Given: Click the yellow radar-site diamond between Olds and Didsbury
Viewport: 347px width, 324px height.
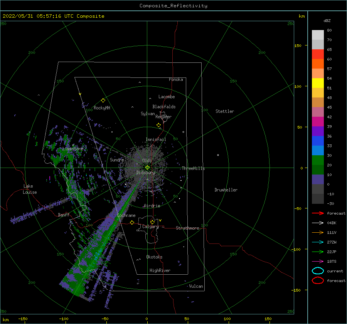Looking at the screenshot, I should pyautogui.click(x=147, y=168).
